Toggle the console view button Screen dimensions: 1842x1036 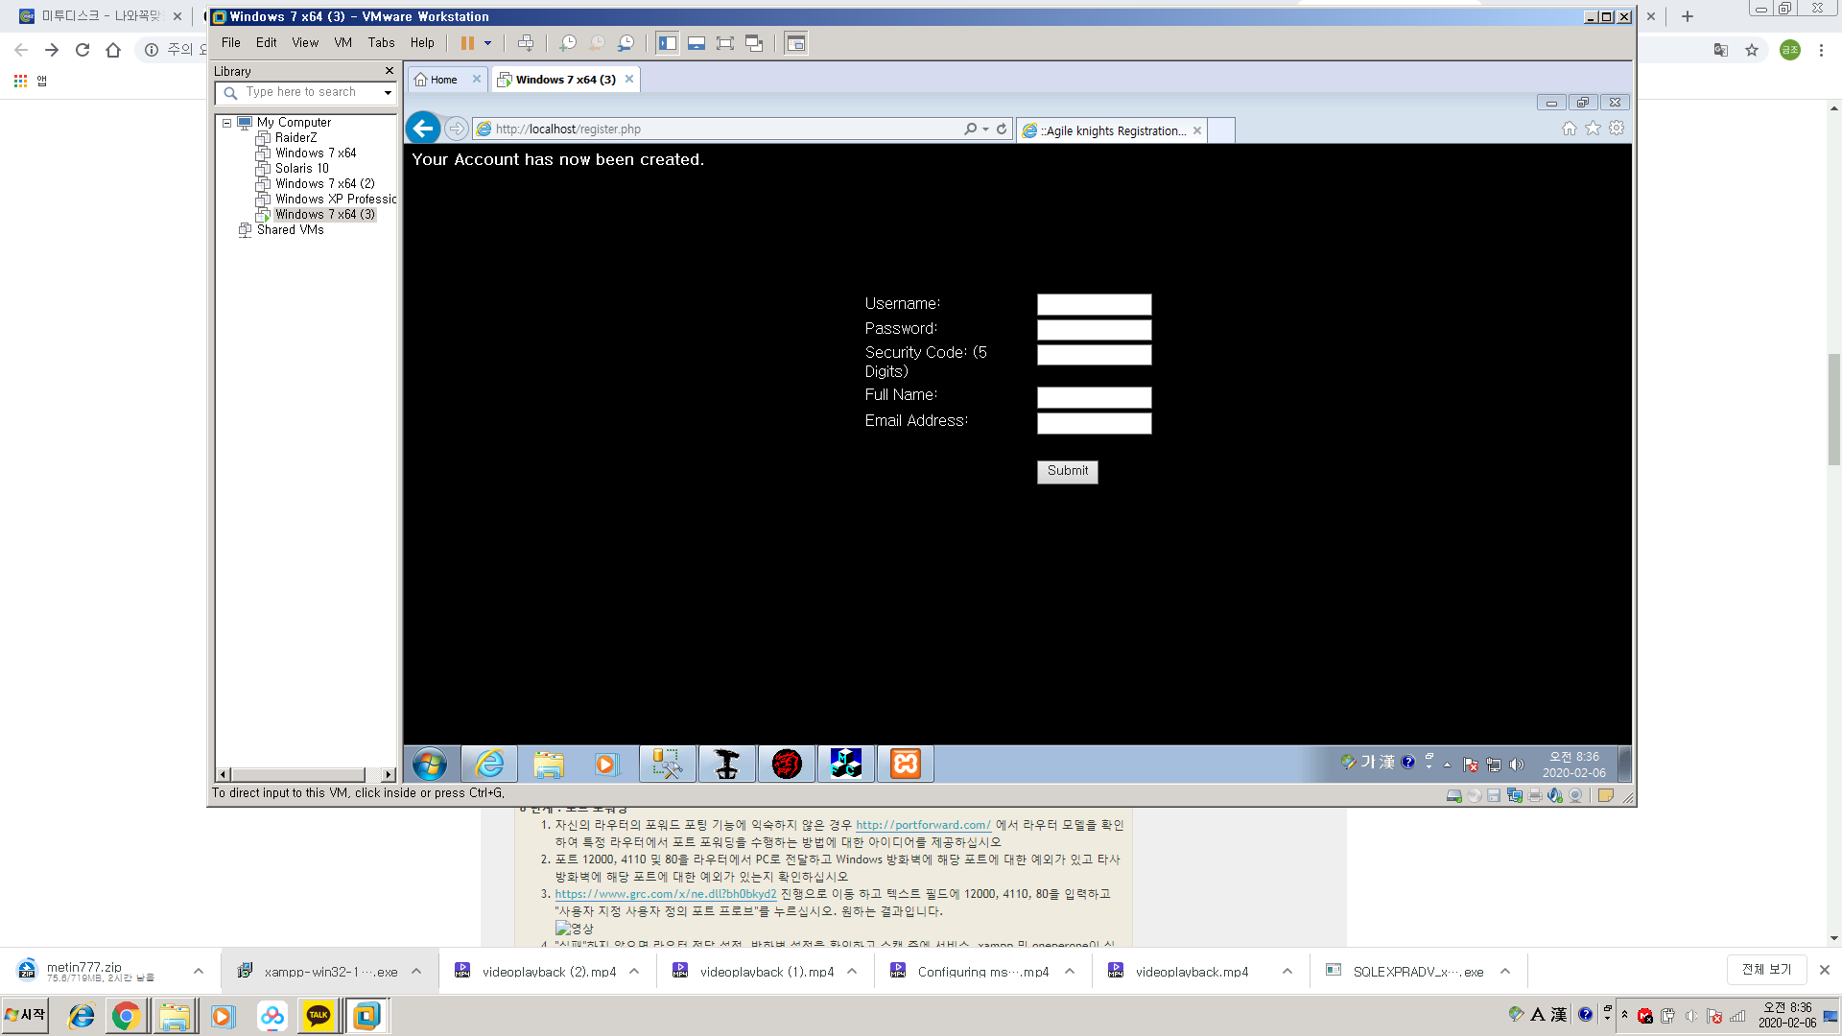[x=795, y=43]
